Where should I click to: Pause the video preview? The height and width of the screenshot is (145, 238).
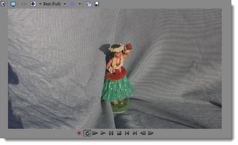click(x=111, y=133)
